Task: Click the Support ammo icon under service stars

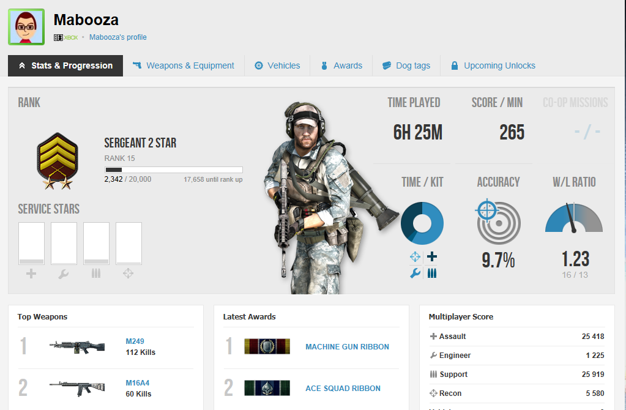Action: (x=96, y=274)
